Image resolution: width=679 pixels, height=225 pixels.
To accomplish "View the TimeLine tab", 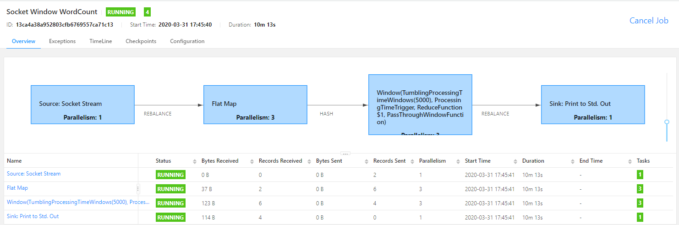I will coord(100,41).
